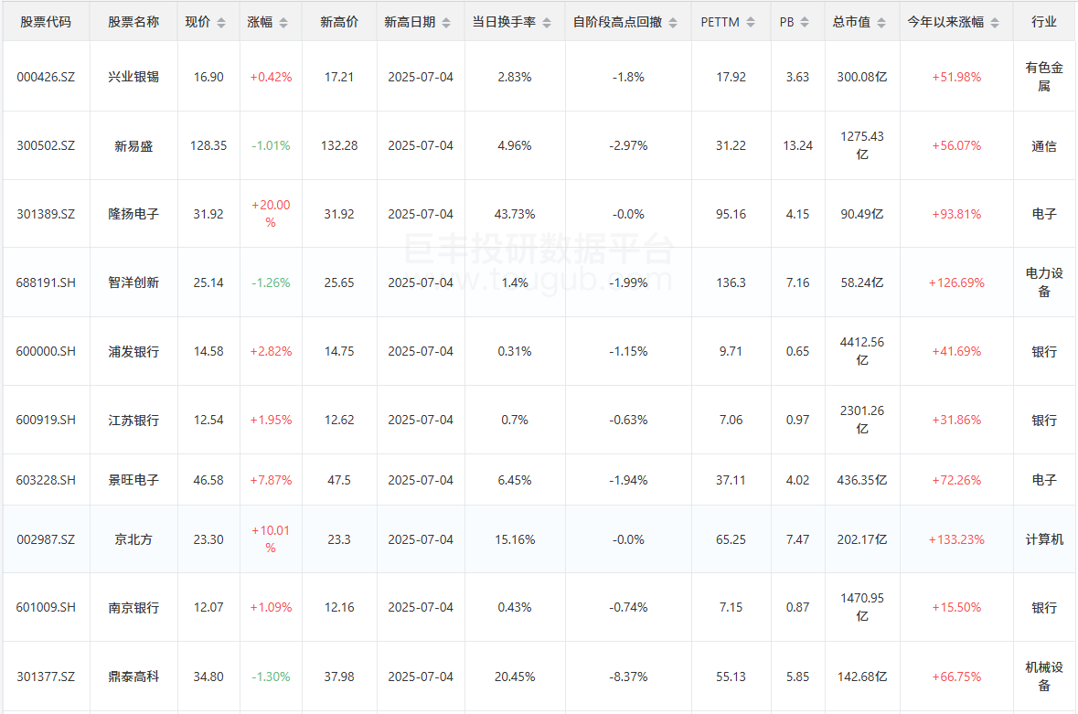This screenshot has width=1078, height=714.
Task: Select stock code 000426.SZ
Action: [46, 77]
